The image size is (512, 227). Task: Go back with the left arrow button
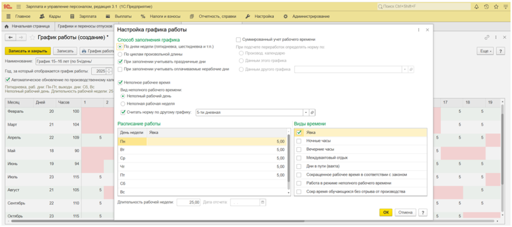pos(10,37)
